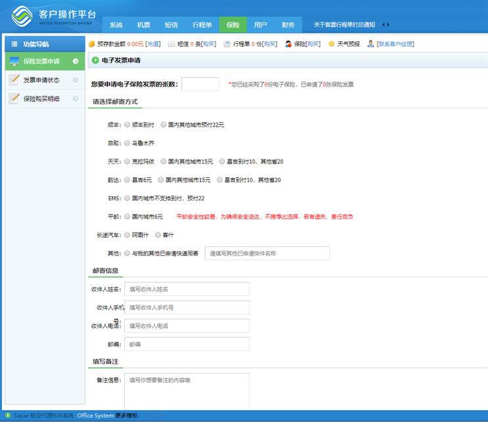Click the 收件人姓名 input field

pos(187,289)
